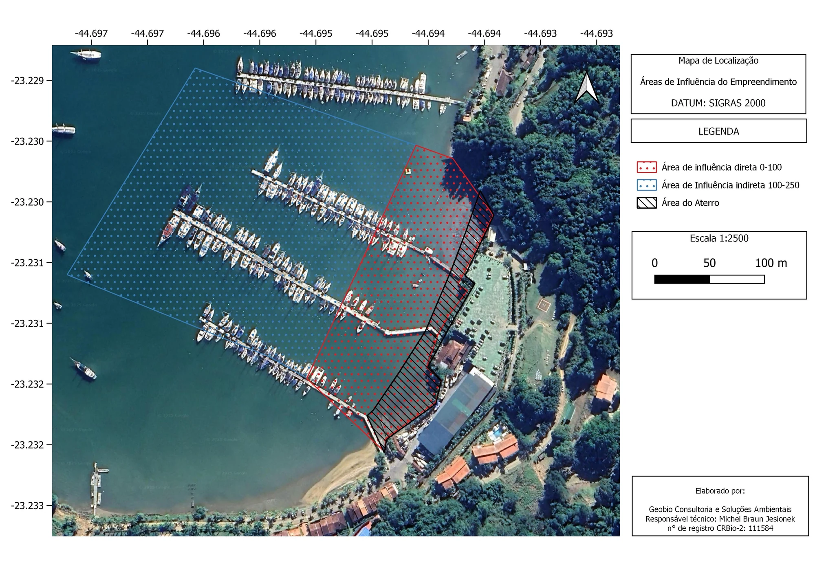Viewport: 815px width, 576px height.
Task: Click "Áreas de Influência do Empreendimento" subtitle
Action: [718, 82]
